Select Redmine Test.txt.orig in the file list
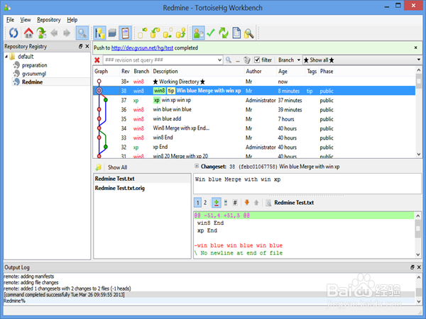 coord(142,188)
